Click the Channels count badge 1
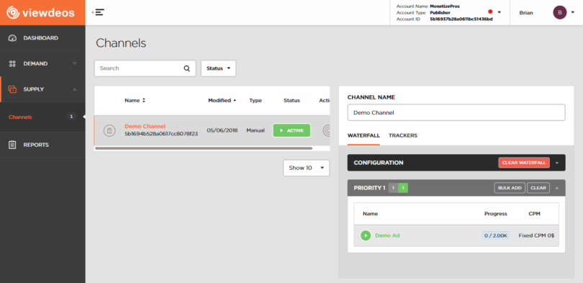The width and height of the screenshot is (583, 283). [71, 117]
